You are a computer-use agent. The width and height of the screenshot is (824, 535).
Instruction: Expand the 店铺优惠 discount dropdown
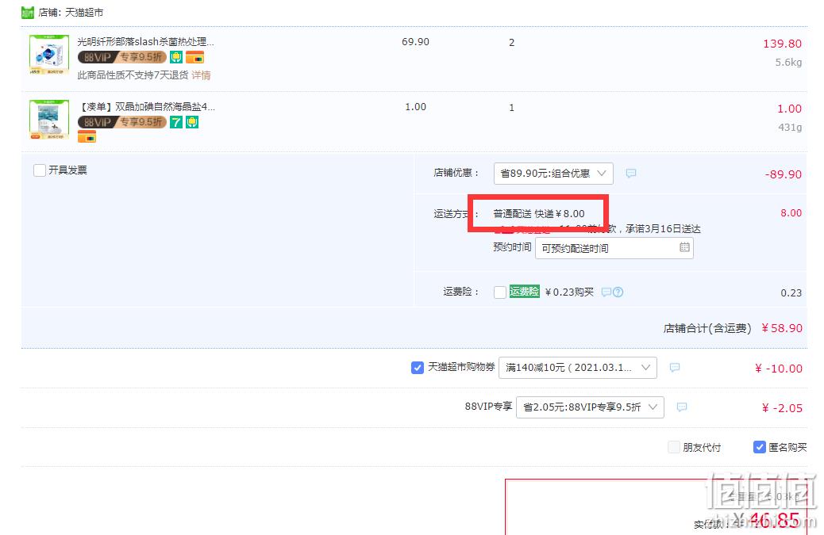(x=553, y=173)
